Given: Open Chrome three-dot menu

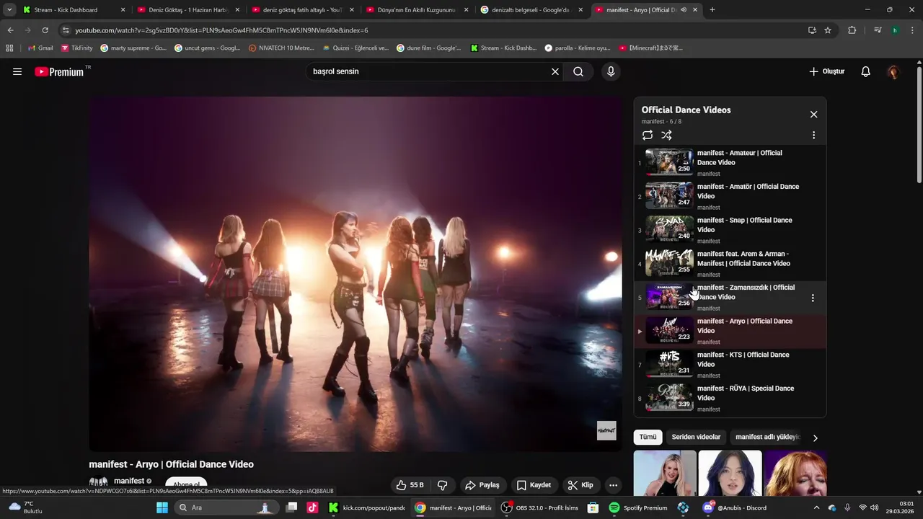Looking at the screenshot, I should (912, 30).
